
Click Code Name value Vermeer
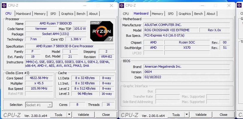pos(41,29)
